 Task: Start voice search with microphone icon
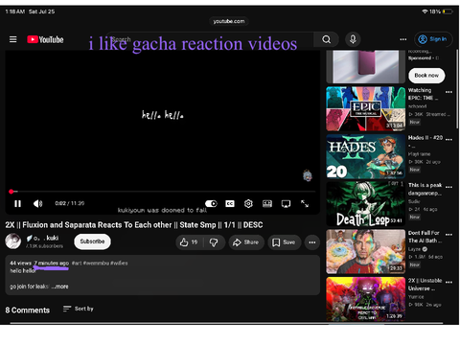point(353,39)
